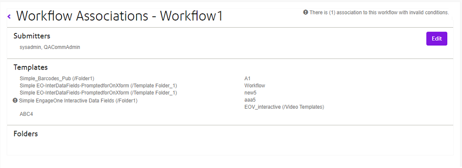Click the purple back arrow chevron
Image resolution: width=462 pixels, height=168 pixels.
(9, 17)
